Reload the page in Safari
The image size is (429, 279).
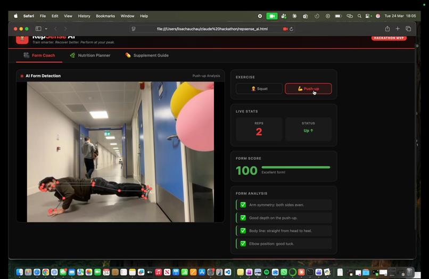tap(291, 29)
